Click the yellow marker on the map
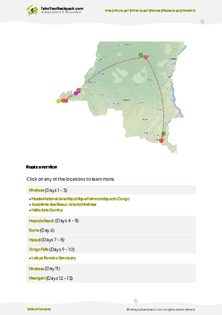222x315 pixels. 59,101
